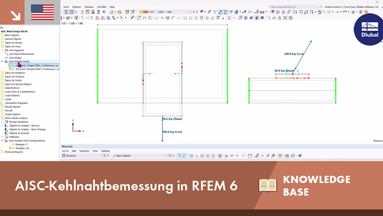Select Stress-Strain Analysis folder

(x=16, y=118)
